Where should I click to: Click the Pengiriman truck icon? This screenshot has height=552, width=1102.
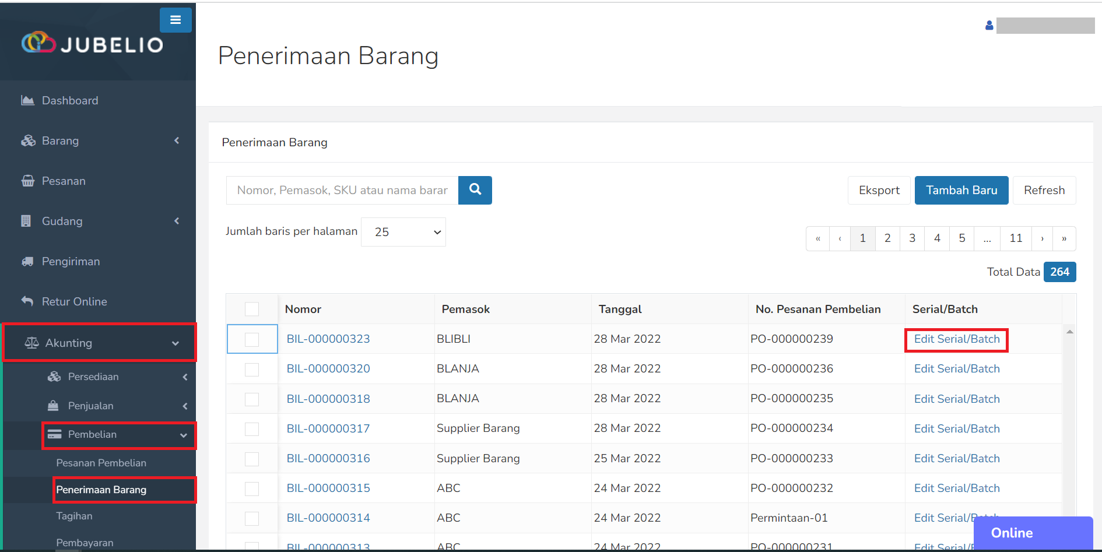pyautogui.click(x=27, y=261)
